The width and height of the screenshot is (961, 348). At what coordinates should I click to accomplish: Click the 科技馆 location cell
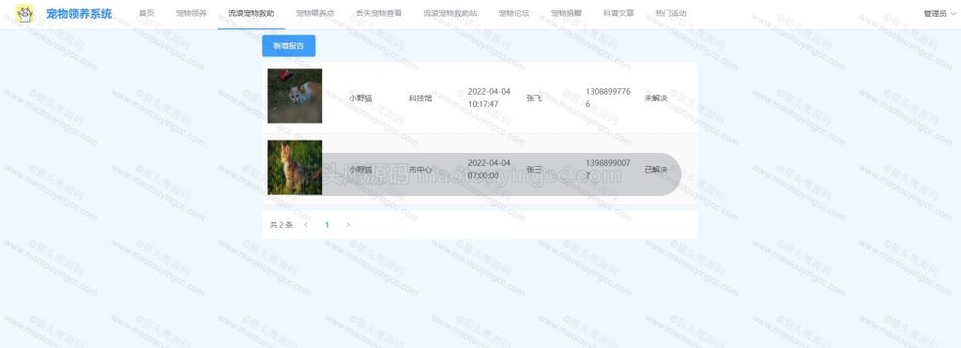(x=420, y=98)
